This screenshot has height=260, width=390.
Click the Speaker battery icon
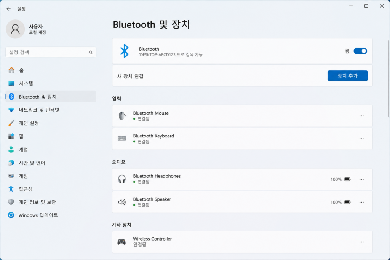click(347, 202)
